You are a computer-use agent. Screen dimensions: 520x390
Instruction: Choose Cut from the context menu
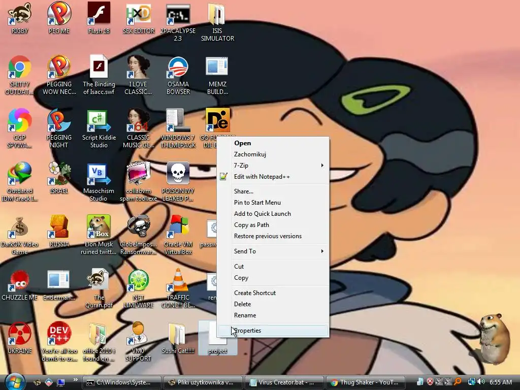tap(273, 267)
